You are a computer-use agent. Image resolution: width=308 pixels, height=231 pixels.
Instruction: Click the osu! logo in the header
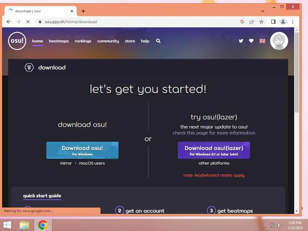point(17,41)
